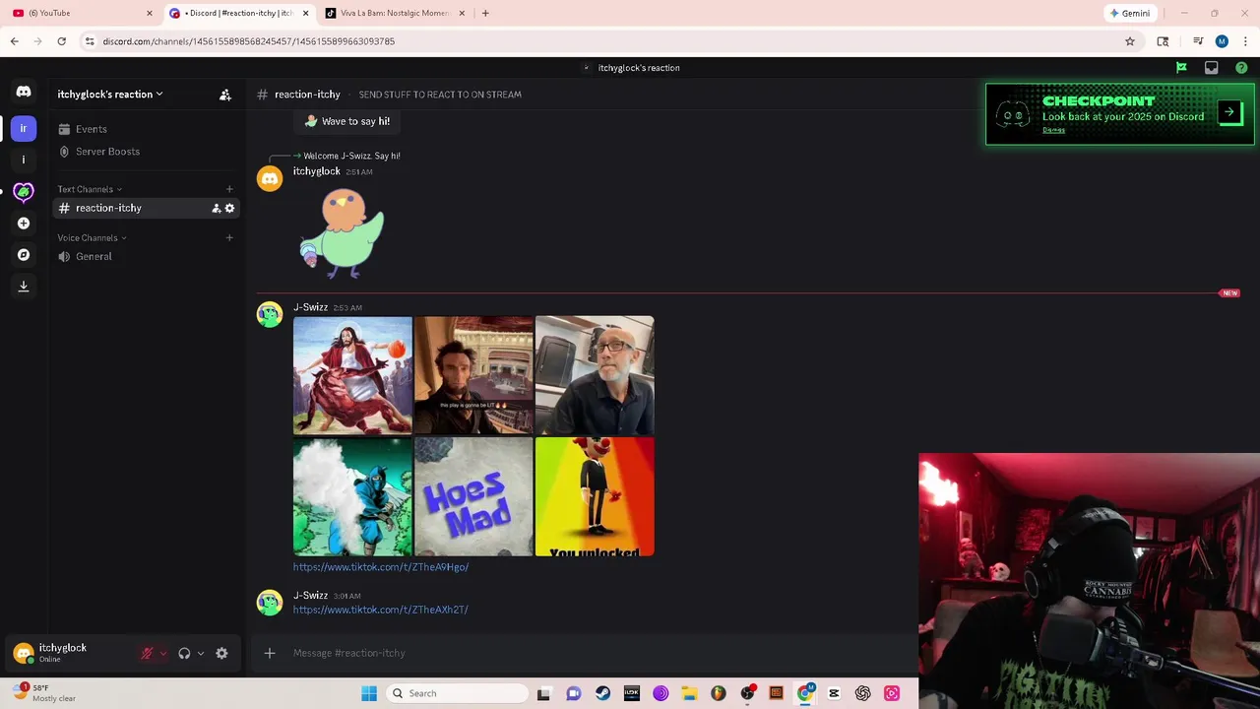Open TikTok link ending ZTheAXh2T

coord(380,610)
